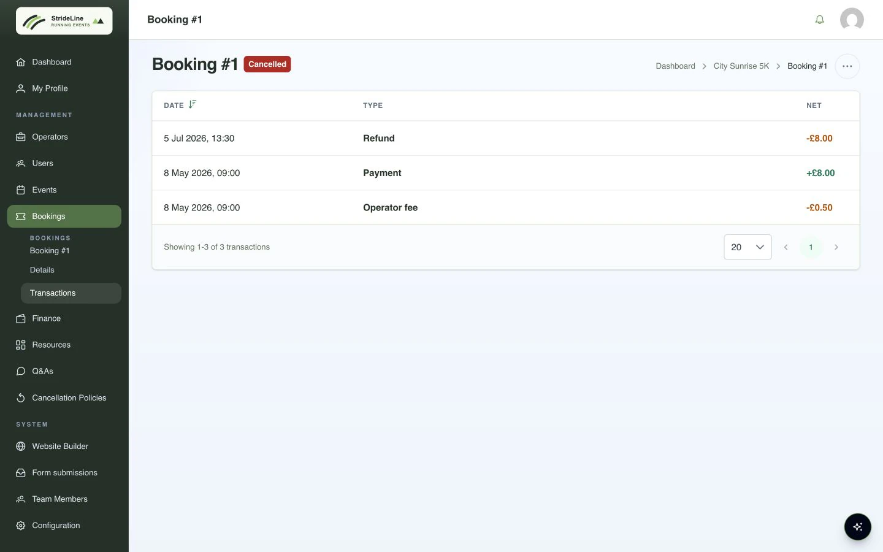
Task: Click the Dashboard home icon in sidebar
Action: 21,62
